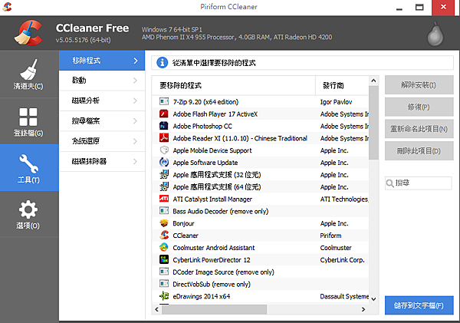Click the 儲存到文字檔 (Save to text file) button

point(419,305)
